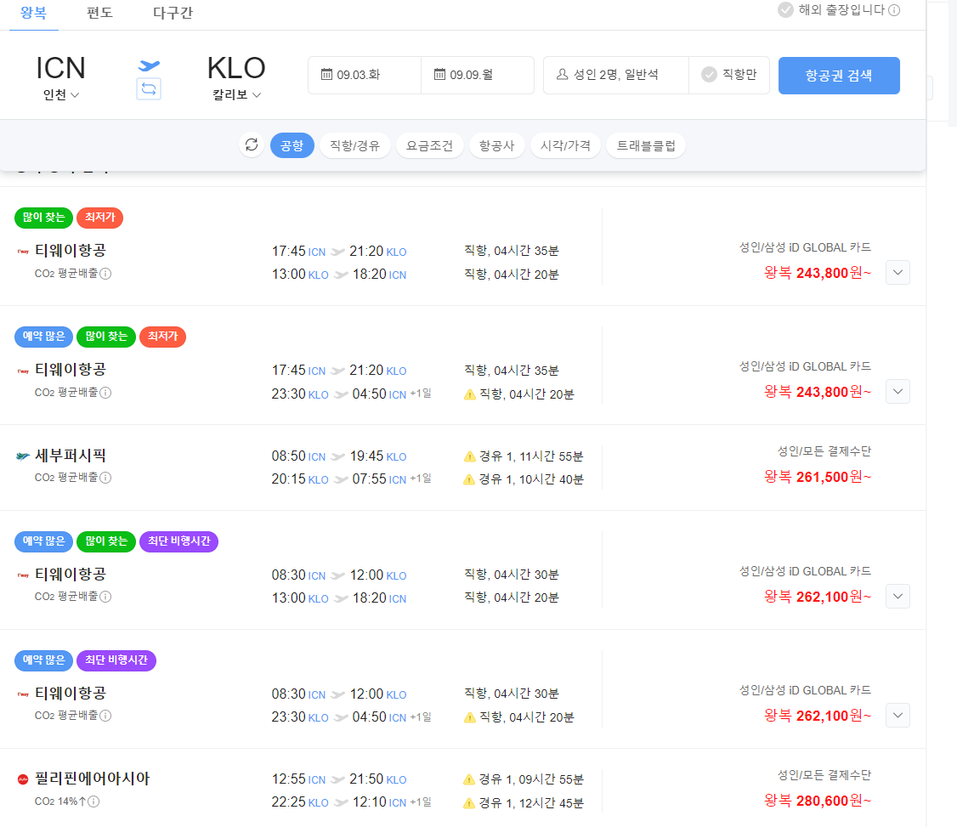The image size is (957, 827).
Task: Open the KLO 칼리보 airport selector
Action: point(236,76)
